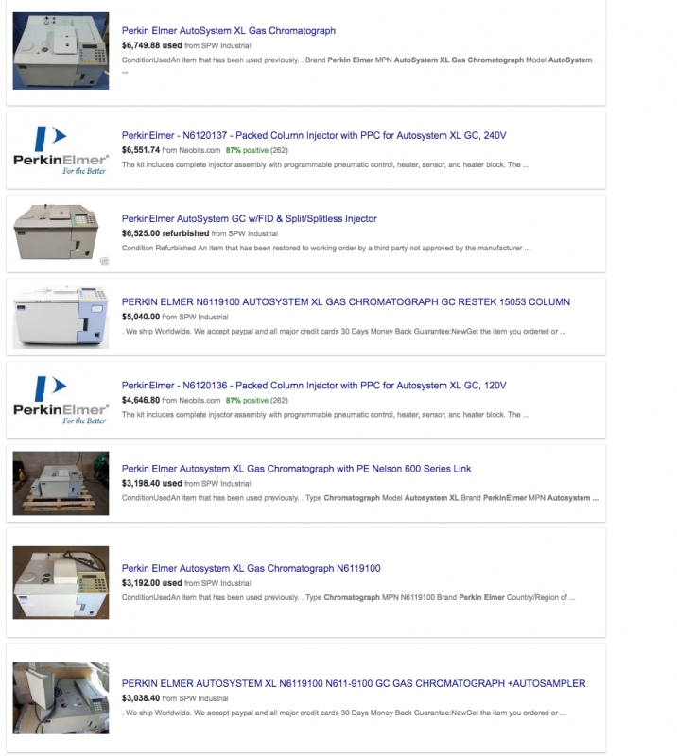Open the N6120136 Packed Column Injector 120V link
Viewport: 677px width, 756px height.
click(x=314, y=386)
